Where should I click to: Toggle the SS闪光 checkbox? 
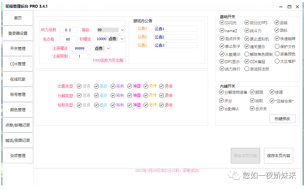click(x=222, y=23)
